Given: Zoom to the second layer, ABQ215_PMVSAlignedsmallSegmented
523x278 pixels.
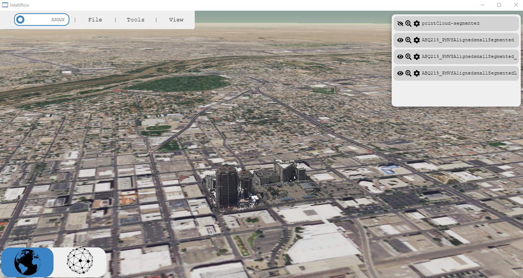Looking at the screenshot, I should (408, 40).
